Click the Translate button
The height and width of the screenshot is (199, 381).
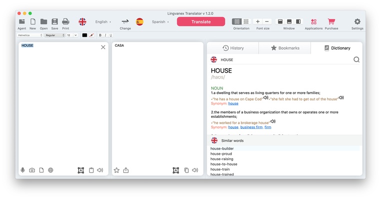201,21
